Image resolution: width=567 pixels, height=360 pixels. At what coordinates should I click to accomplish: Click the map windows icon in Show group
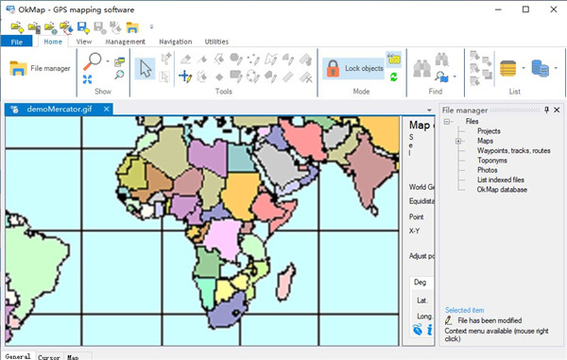119,61
